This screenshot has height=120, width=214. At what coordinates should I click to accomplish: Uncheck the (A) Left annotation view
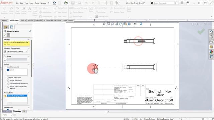pyautogui.click(x=8, y=70)
